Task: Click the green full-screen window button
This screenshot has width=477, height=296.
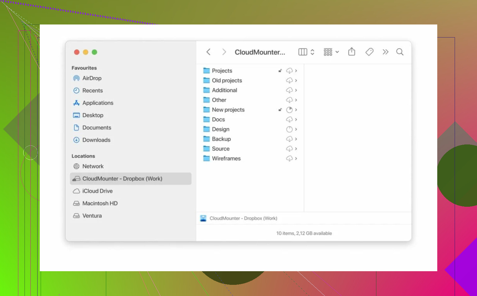Action: 94,52
